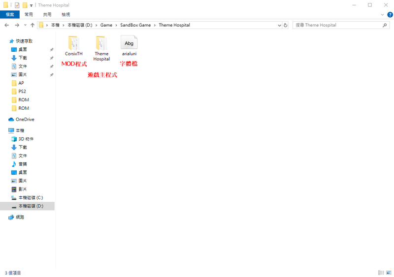Click the CorsixTH name label
This screenshot has width=394, height=277.
73,54
